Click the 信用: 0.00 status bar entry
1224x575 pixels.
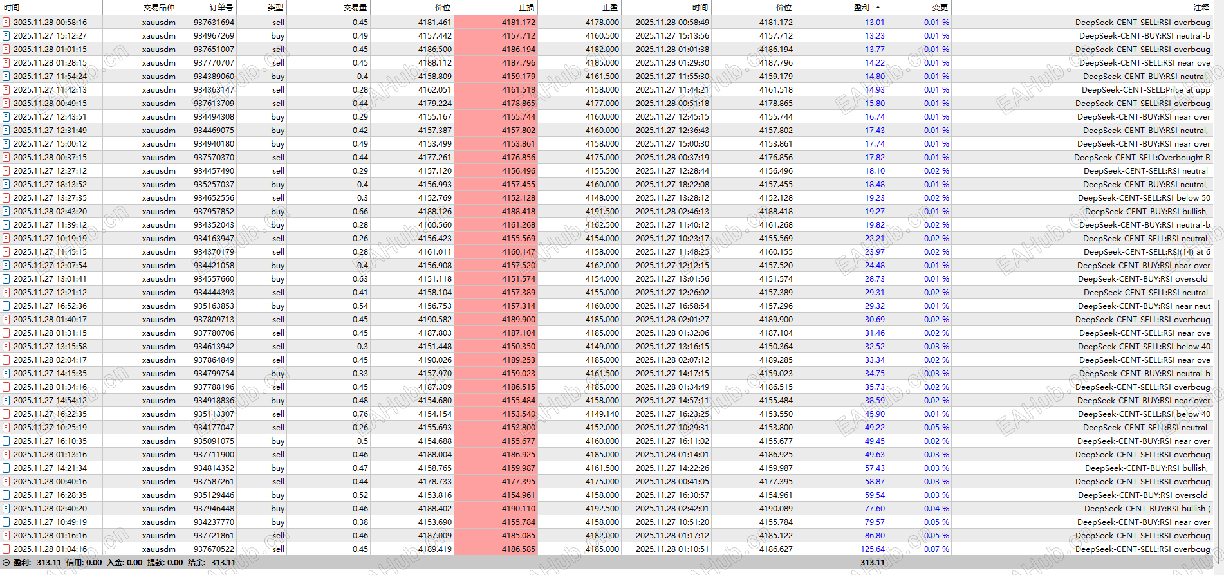pyautogui.click(x=84, y=562)
